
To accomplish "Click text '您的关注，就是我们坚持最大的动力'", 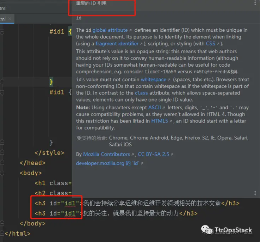I will pyautogui.click(x=131, y=213).
